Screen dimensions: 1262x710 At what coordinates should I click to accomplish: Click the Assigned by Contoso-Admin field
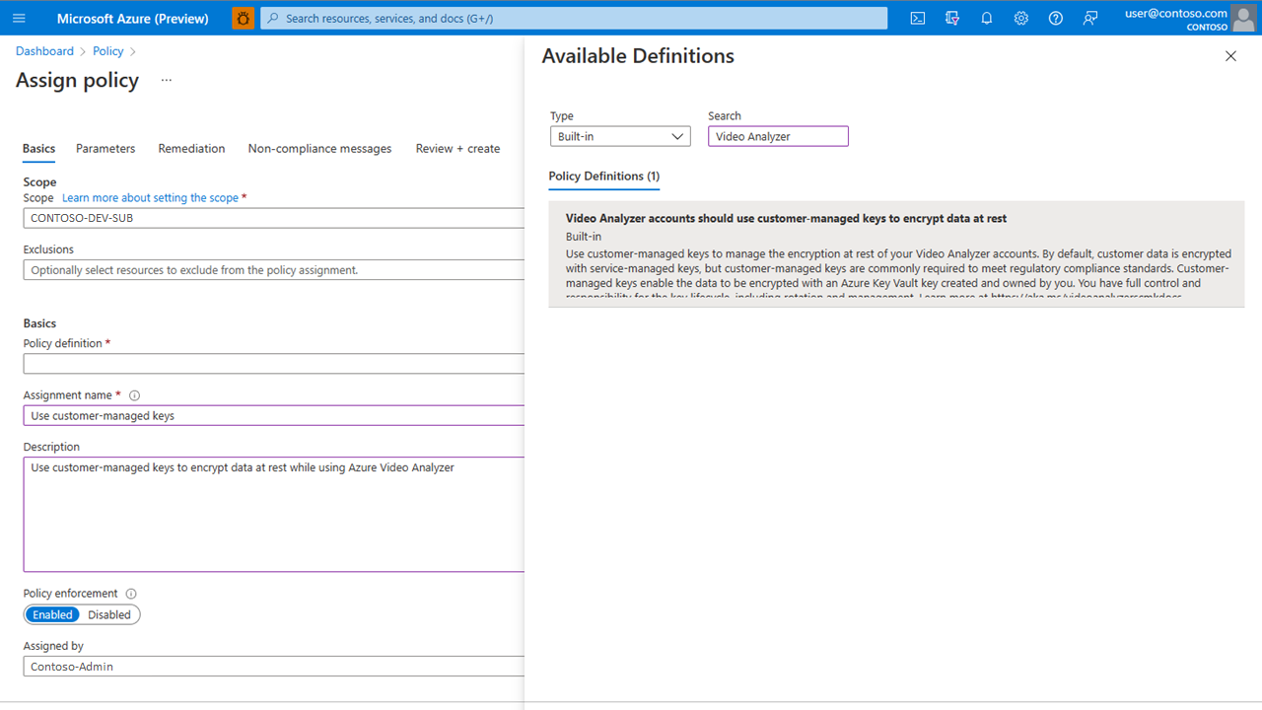(x=274, y=667)
